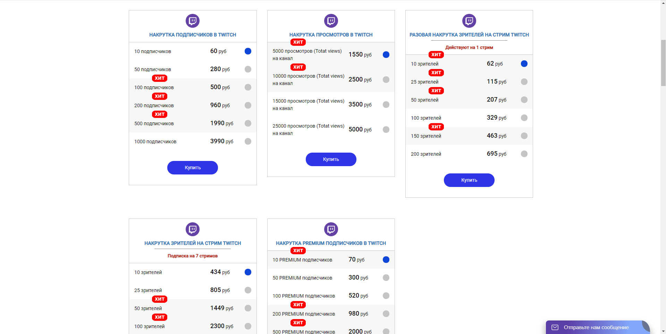Click the heading Накрутка подписчиков в Twitch
The width and height of the screenshot is (666, 334).
click(x=193, y=35)
